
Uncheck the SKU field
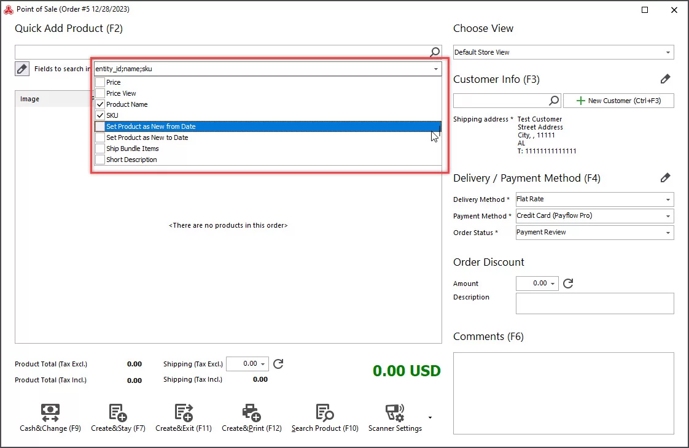point(100,115)
